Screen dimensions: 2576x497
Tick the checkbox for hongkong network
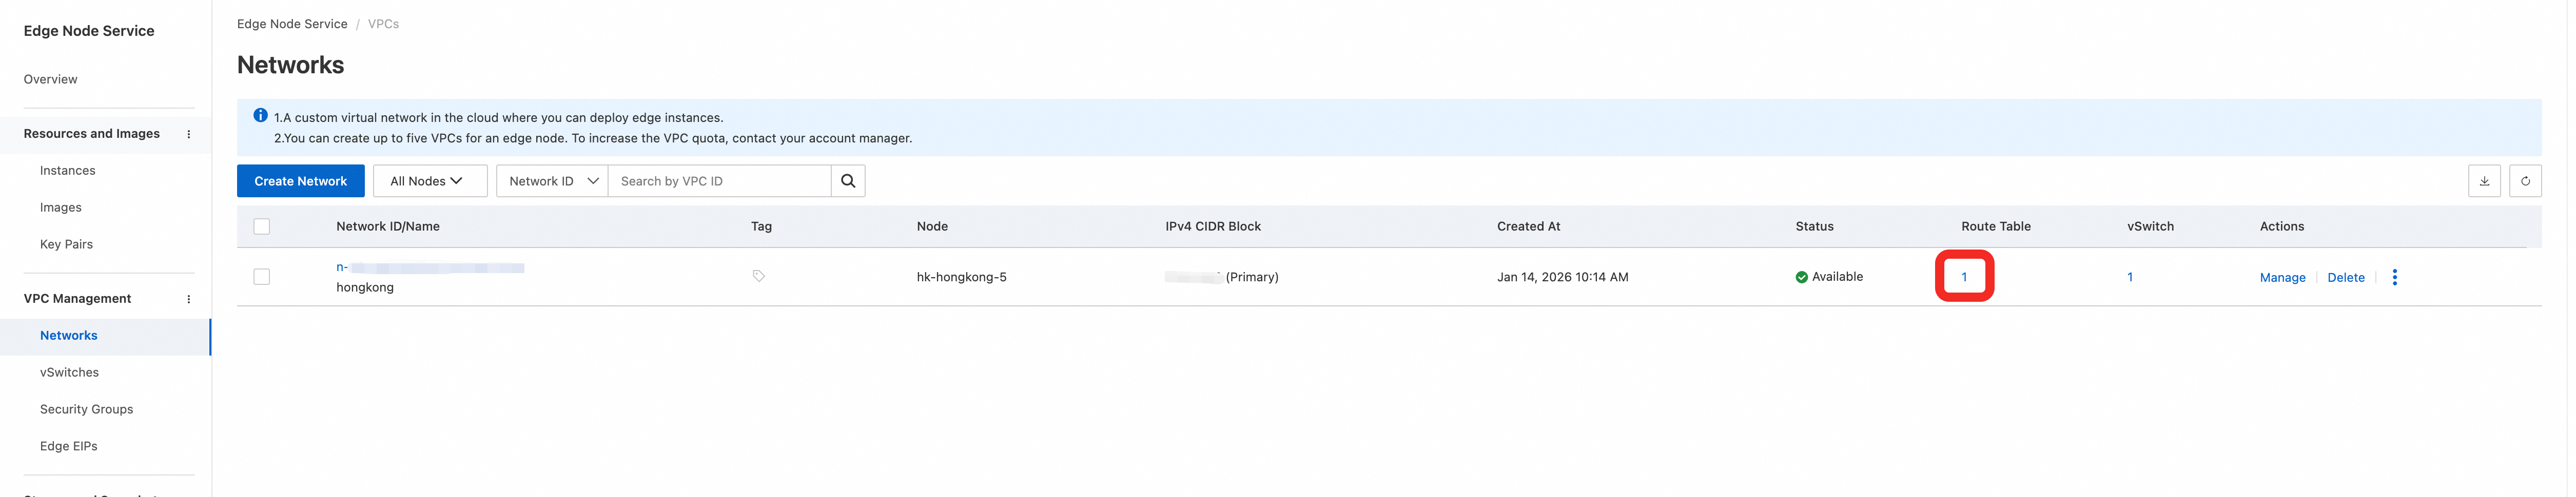tap(262, 277)
